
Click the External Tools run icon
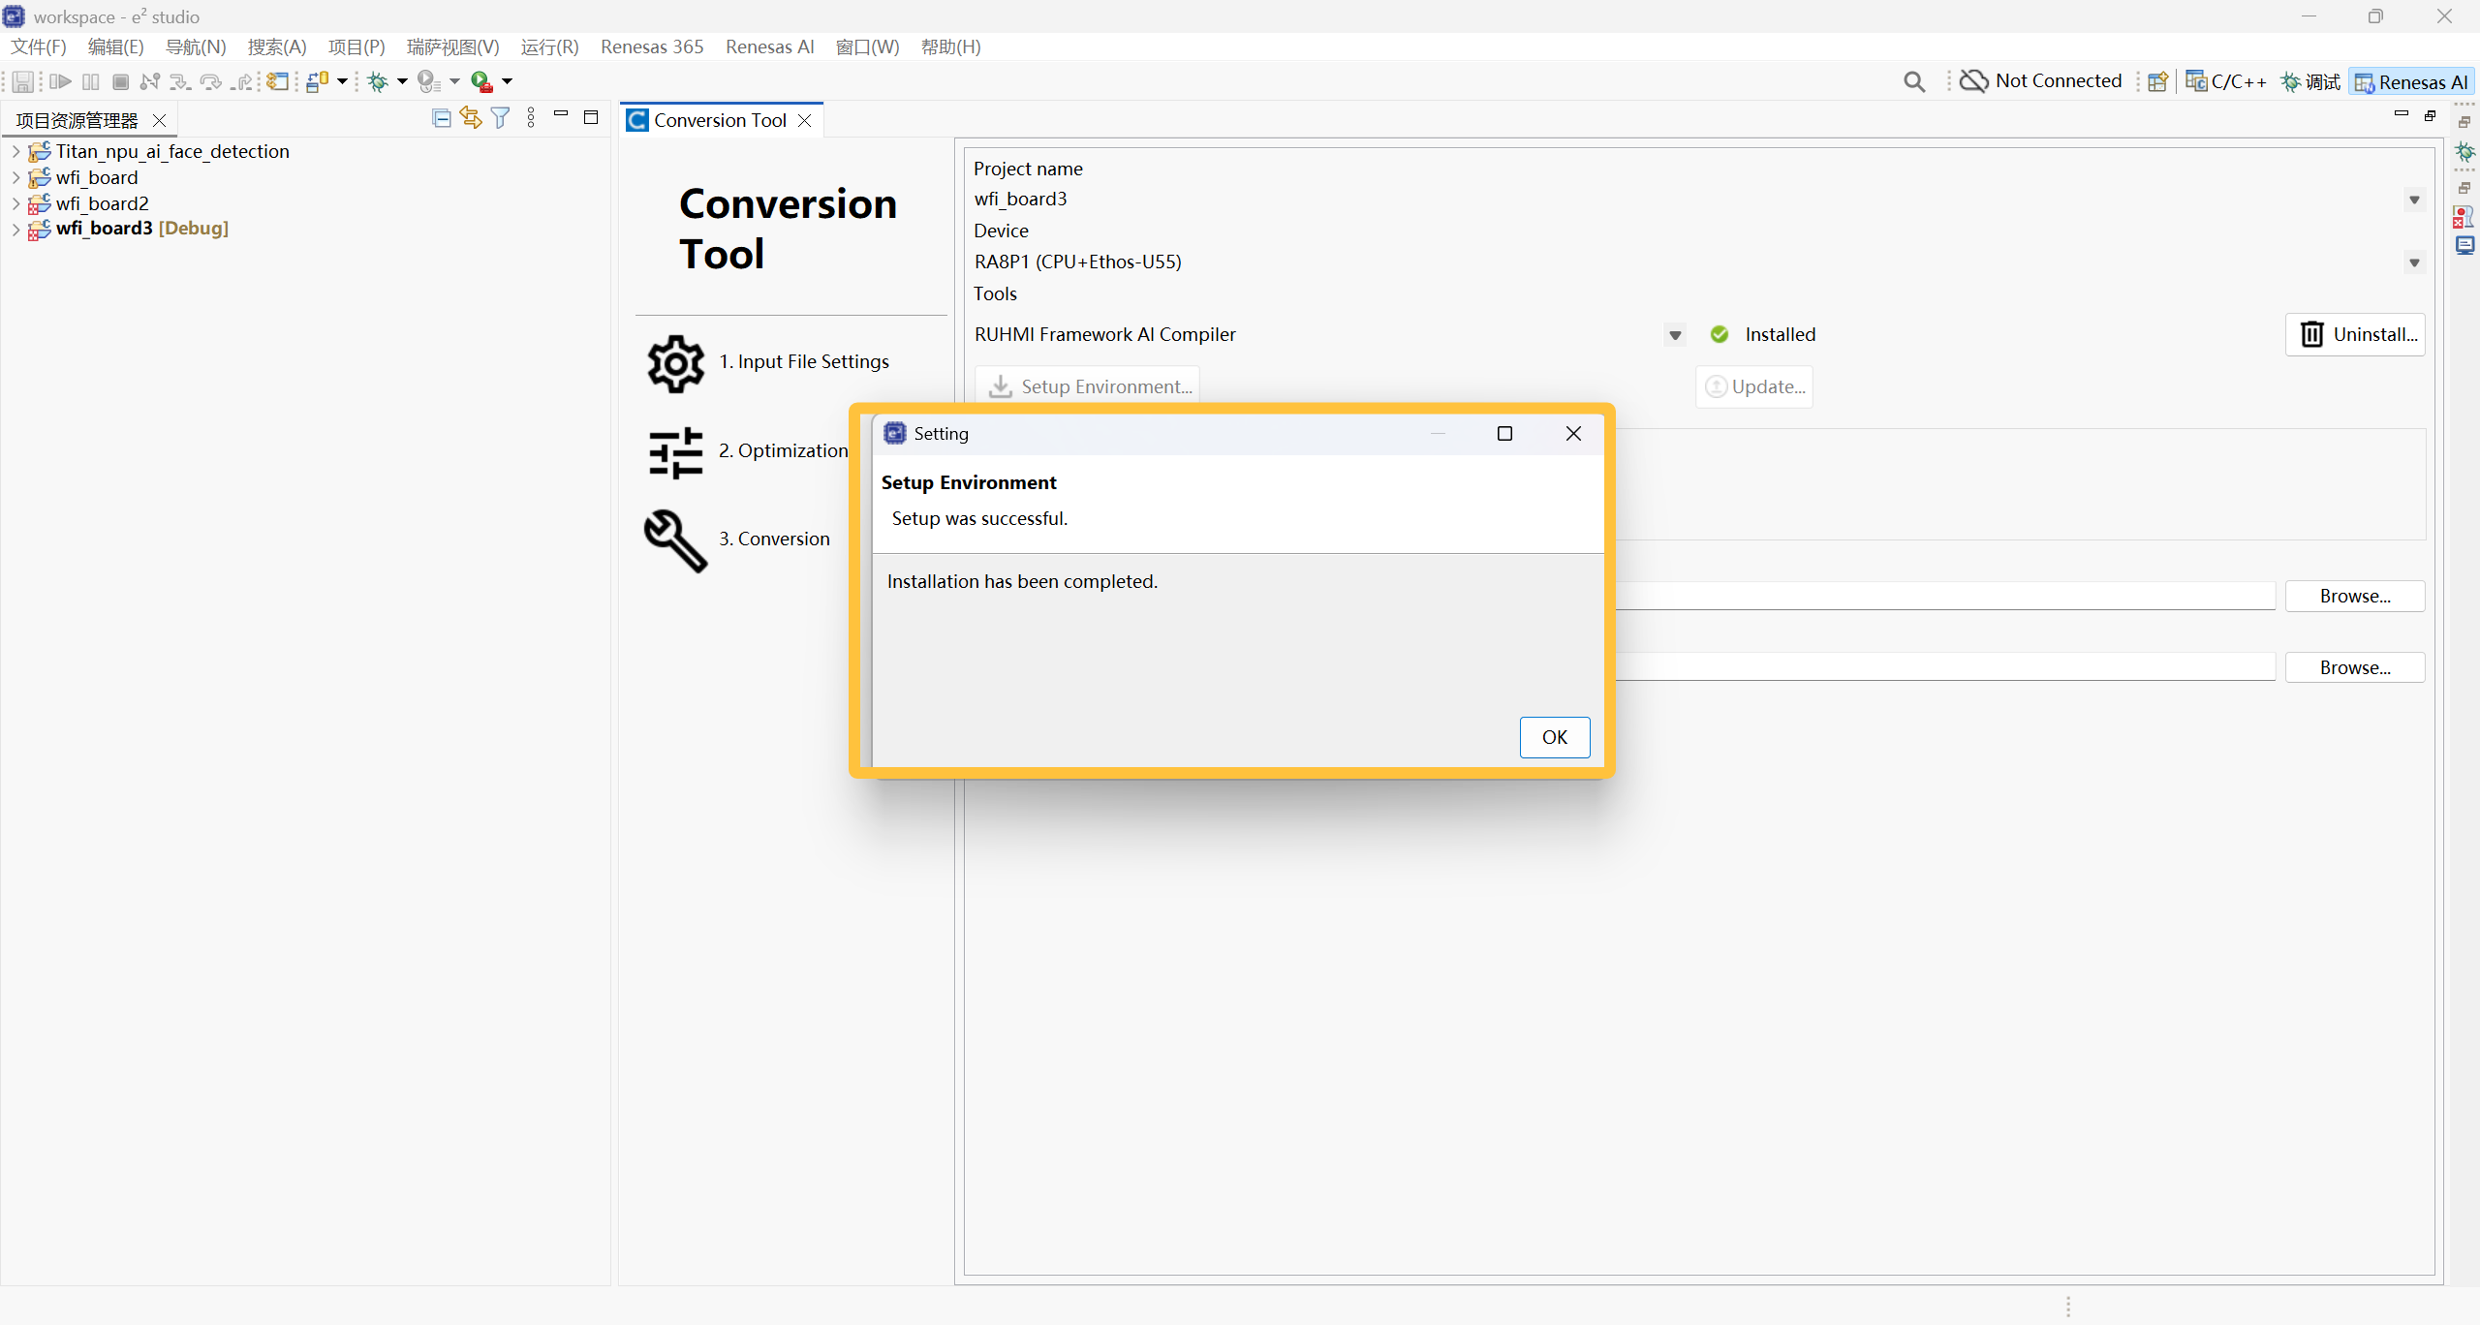tap(481, 81)
